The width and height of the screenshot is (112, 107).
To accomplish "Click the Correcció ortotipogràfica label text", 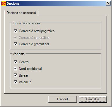I will coord(37,31).
